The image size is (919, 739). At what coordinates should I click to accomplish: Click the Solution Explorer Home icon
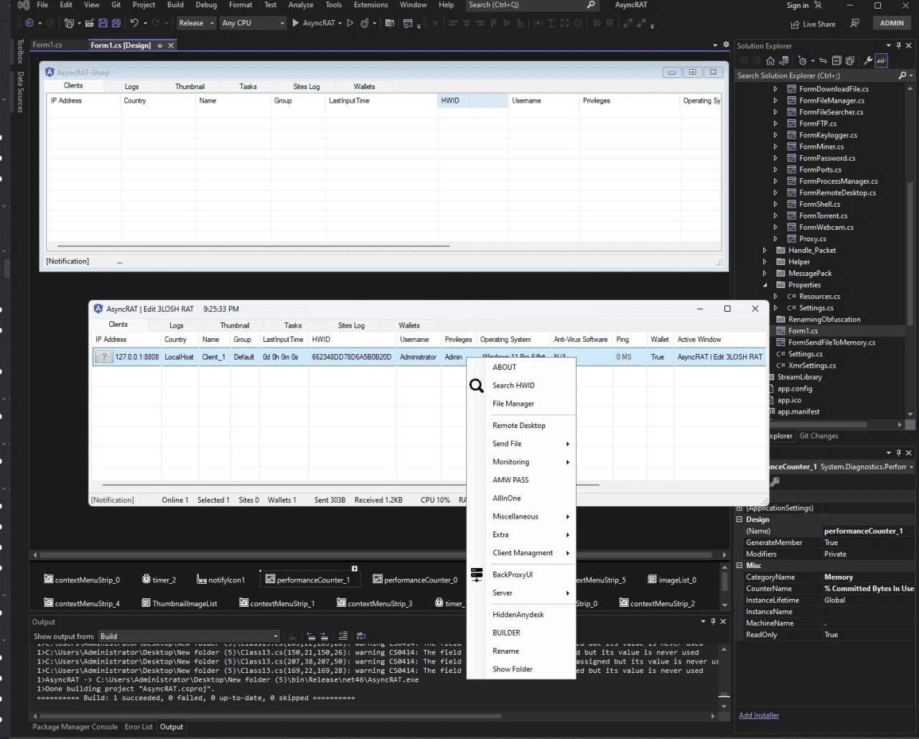point(770,61)
